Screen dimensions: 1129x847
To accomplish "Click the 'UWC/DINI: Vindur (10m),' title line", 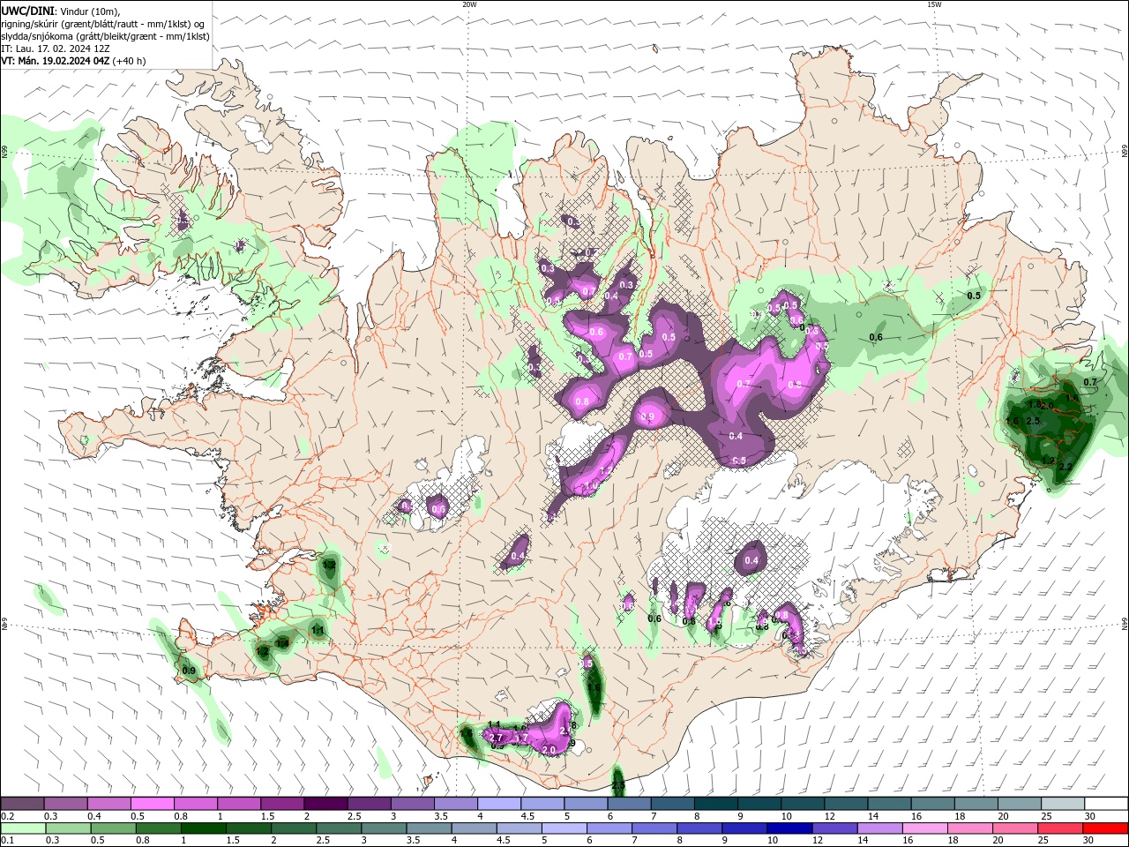I will tap(61, 11).
